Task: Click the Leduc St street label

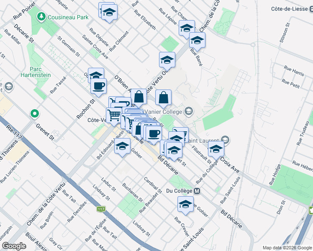Action: pyautogui.click(x=108, y=185)
